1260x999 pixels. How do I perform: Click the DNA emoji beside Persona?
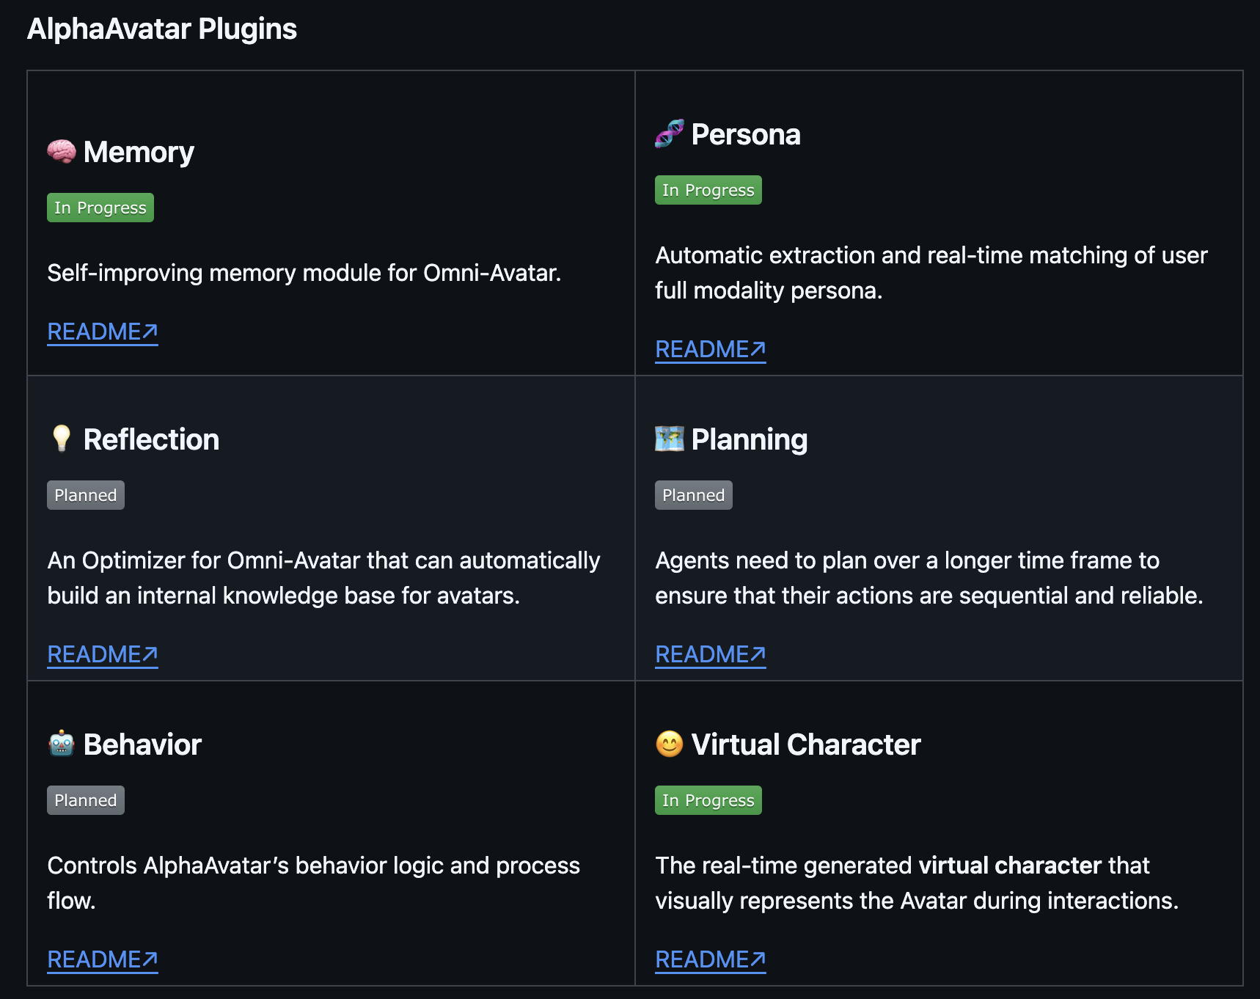670,134
